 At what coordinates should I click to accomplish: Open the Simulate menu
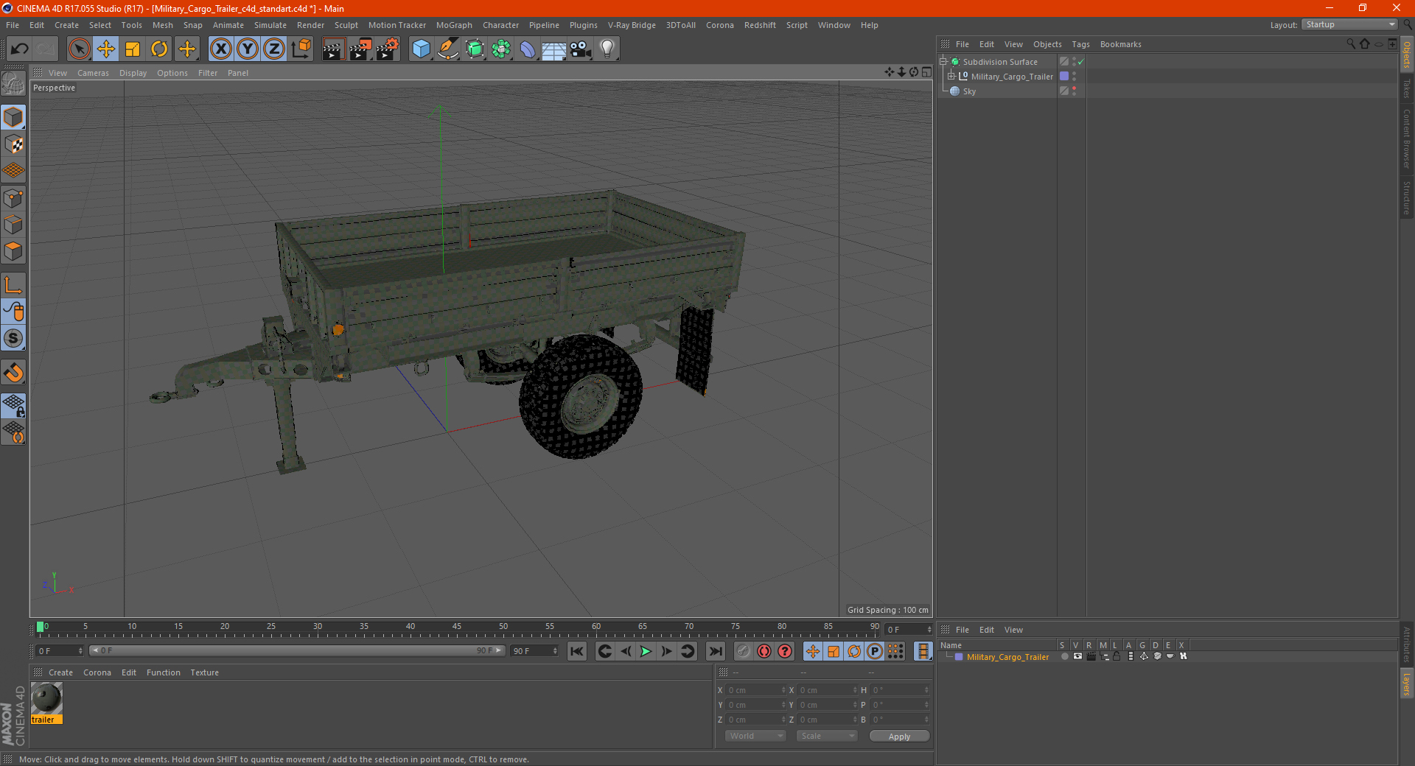tap(270, 25)
